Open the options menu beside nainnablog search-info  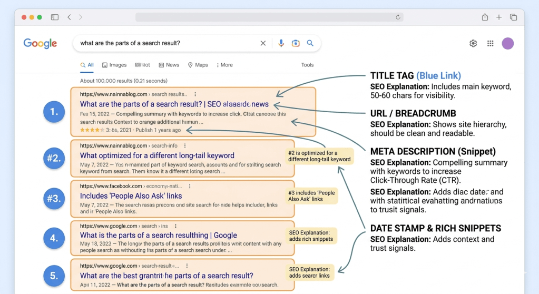[185, 146]
